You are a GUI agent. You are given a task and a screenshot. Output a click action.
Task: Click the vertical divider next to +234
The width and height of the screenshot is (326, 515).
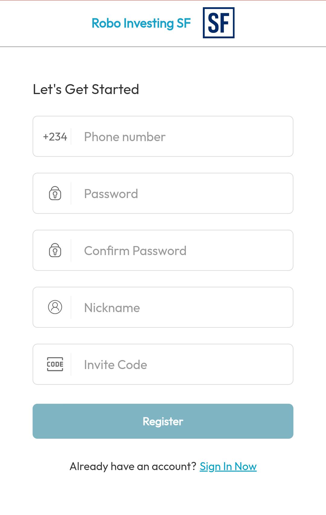[71, 137]
